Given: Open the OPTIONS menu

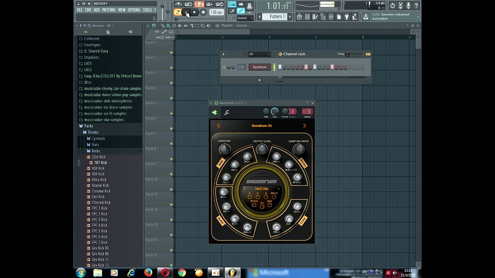Looking at the screenshot, I should click(x=134, y=10).
